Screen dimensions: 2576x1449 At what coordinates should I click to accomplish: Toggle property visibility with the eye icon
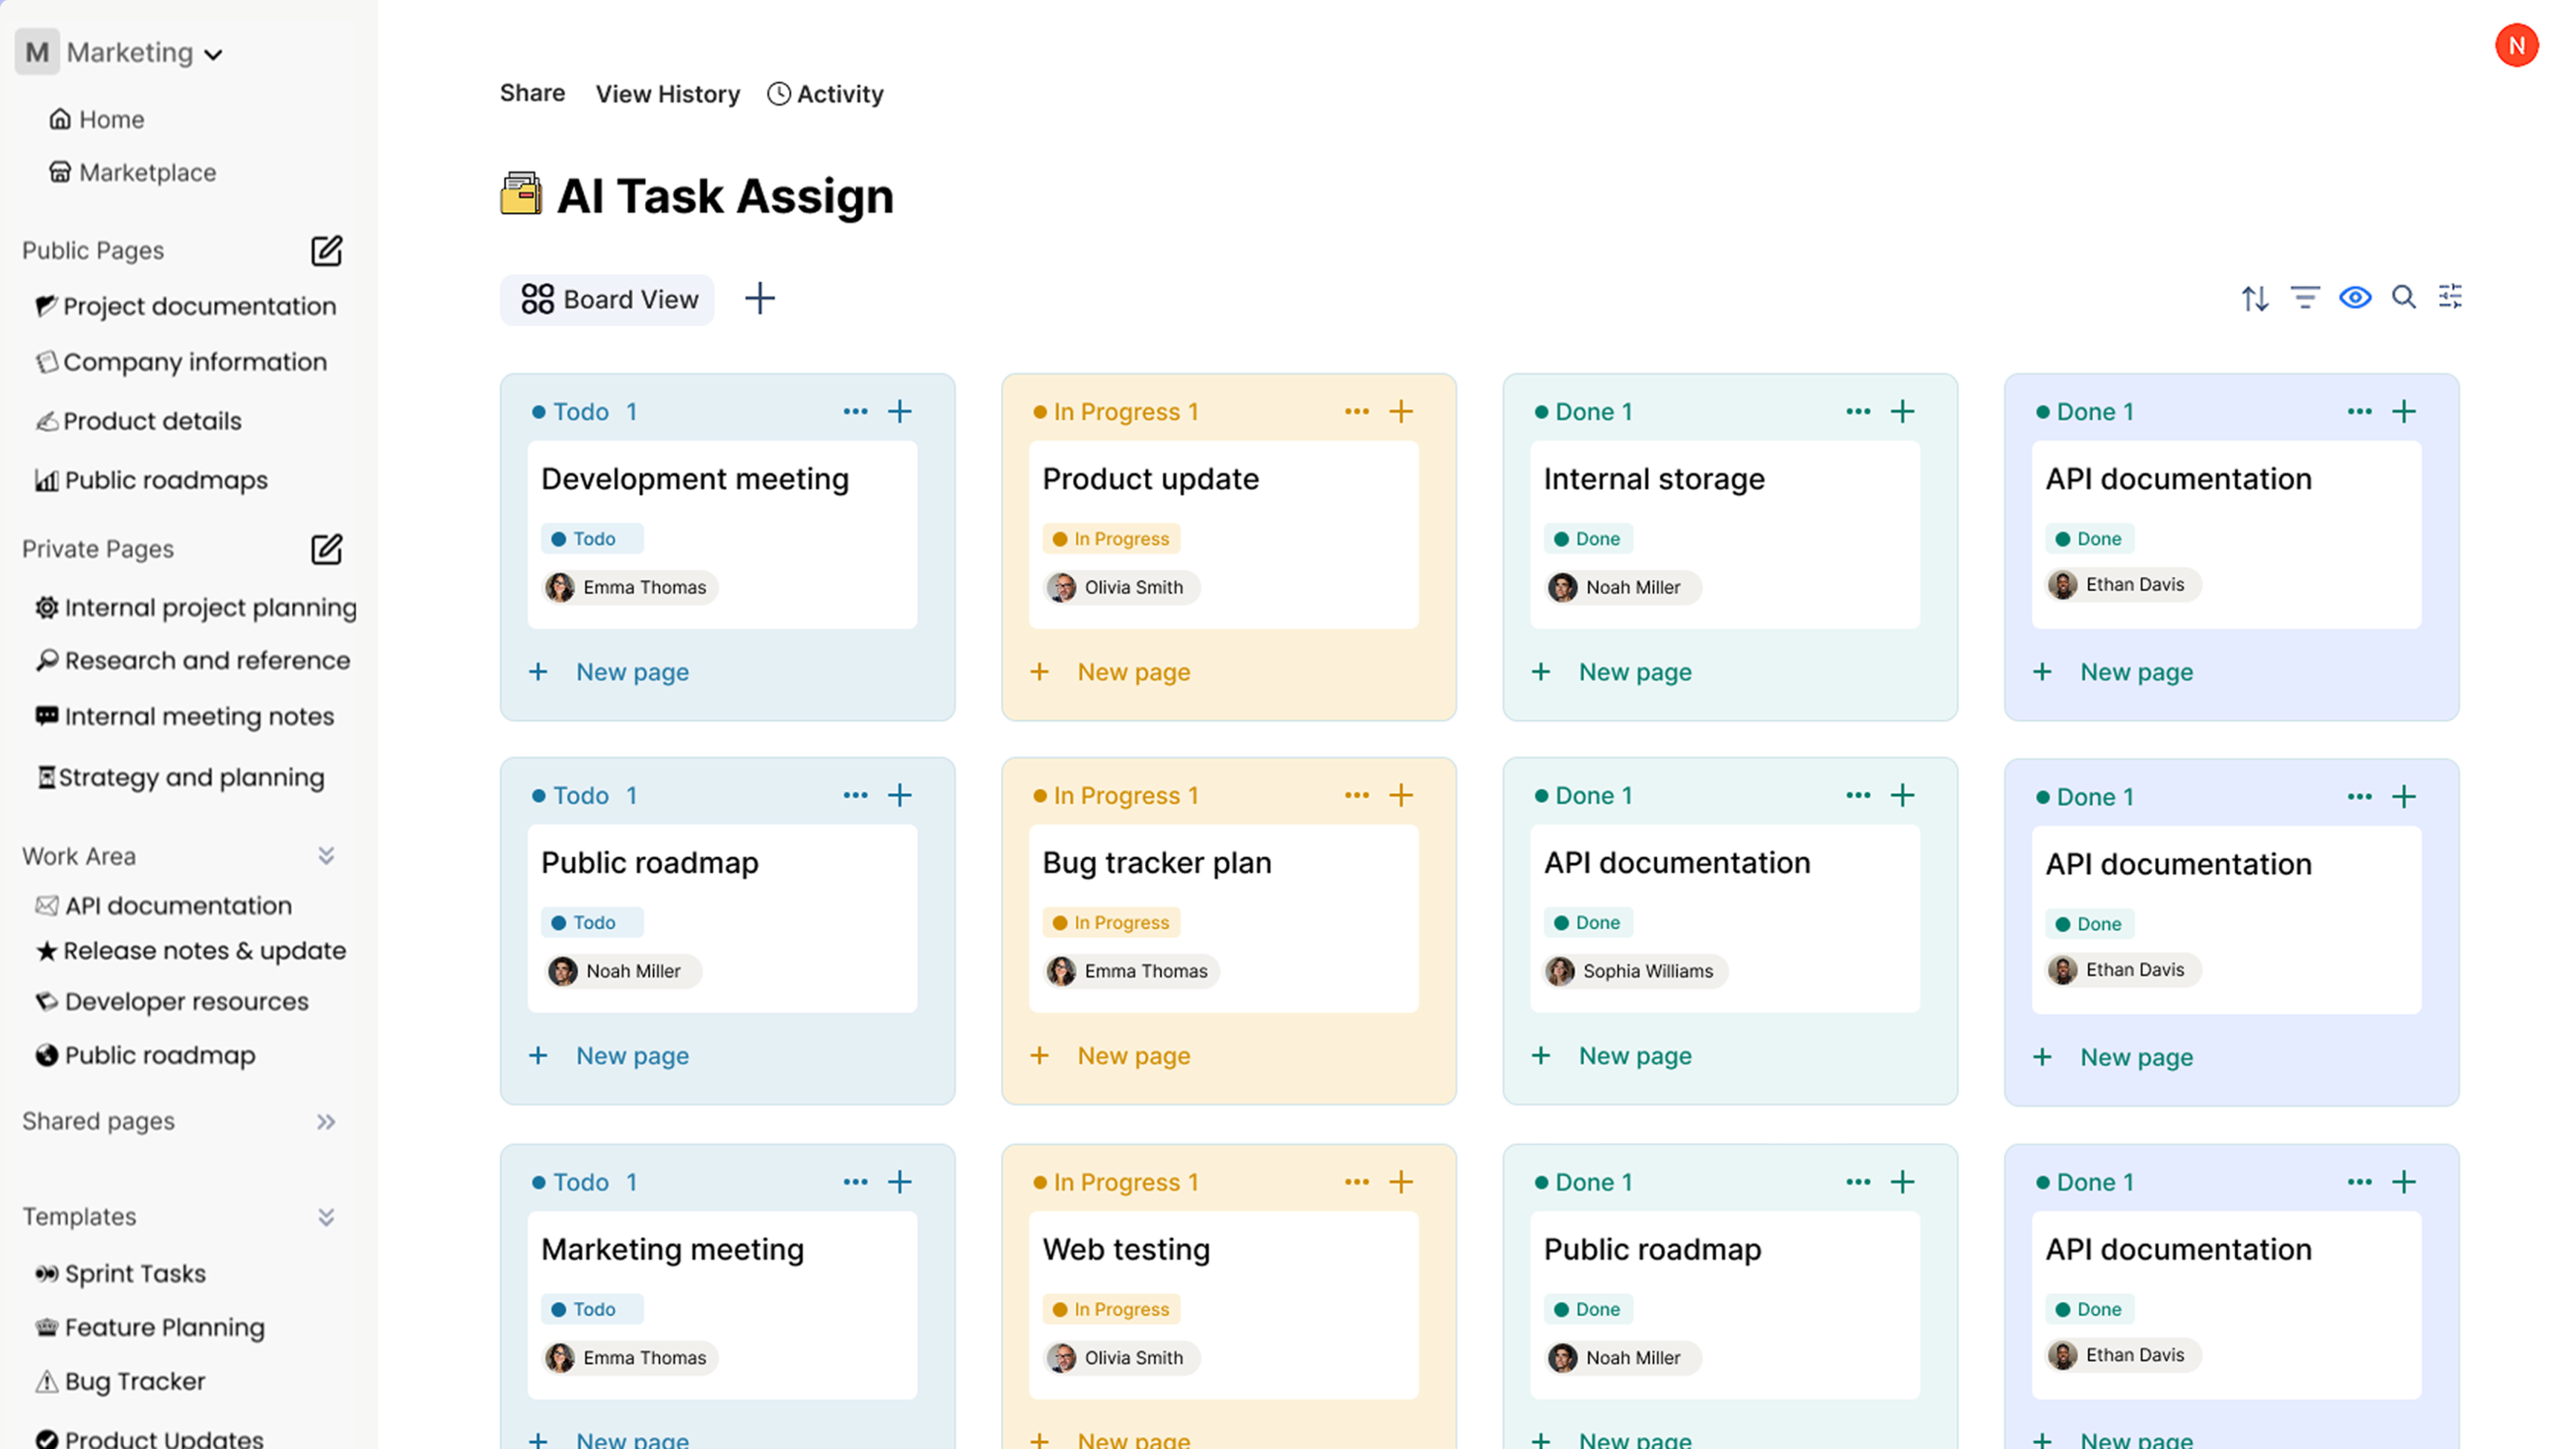(x=2355, y=297)
